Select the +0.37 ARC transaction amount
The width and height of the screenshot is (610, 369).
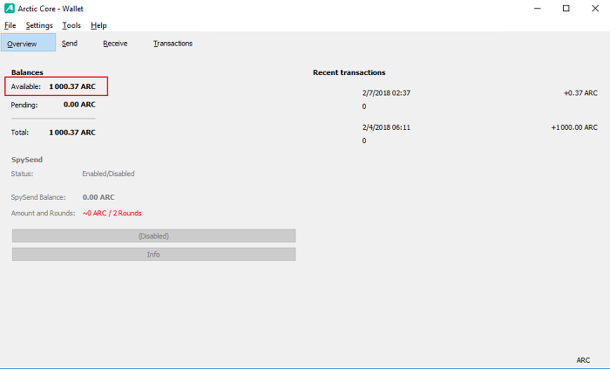580,93
